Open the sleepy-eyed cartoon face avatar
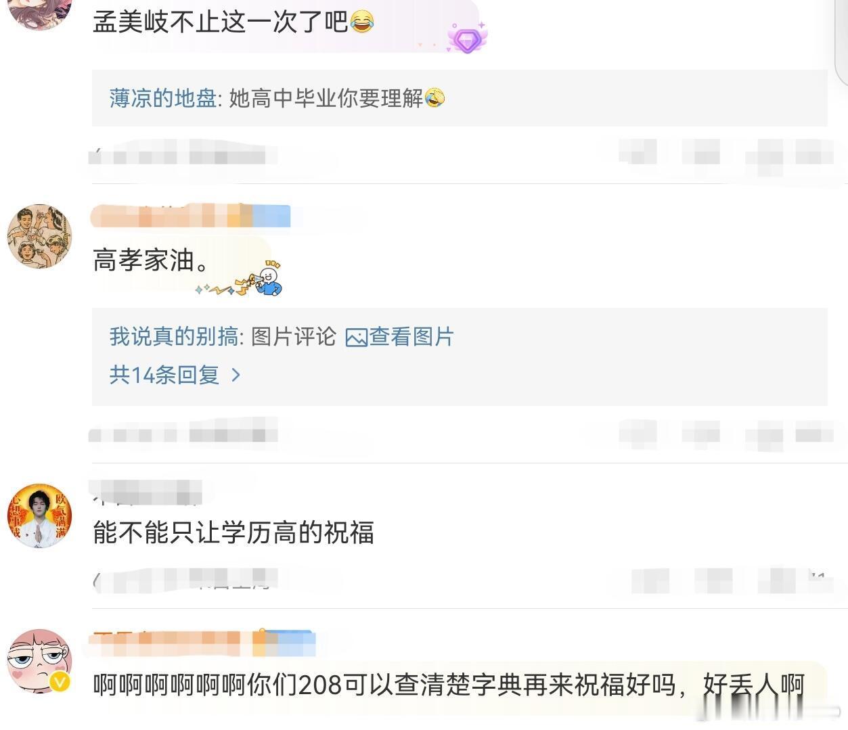The width and height of the screenshot is (848, 730). [39, 661]
